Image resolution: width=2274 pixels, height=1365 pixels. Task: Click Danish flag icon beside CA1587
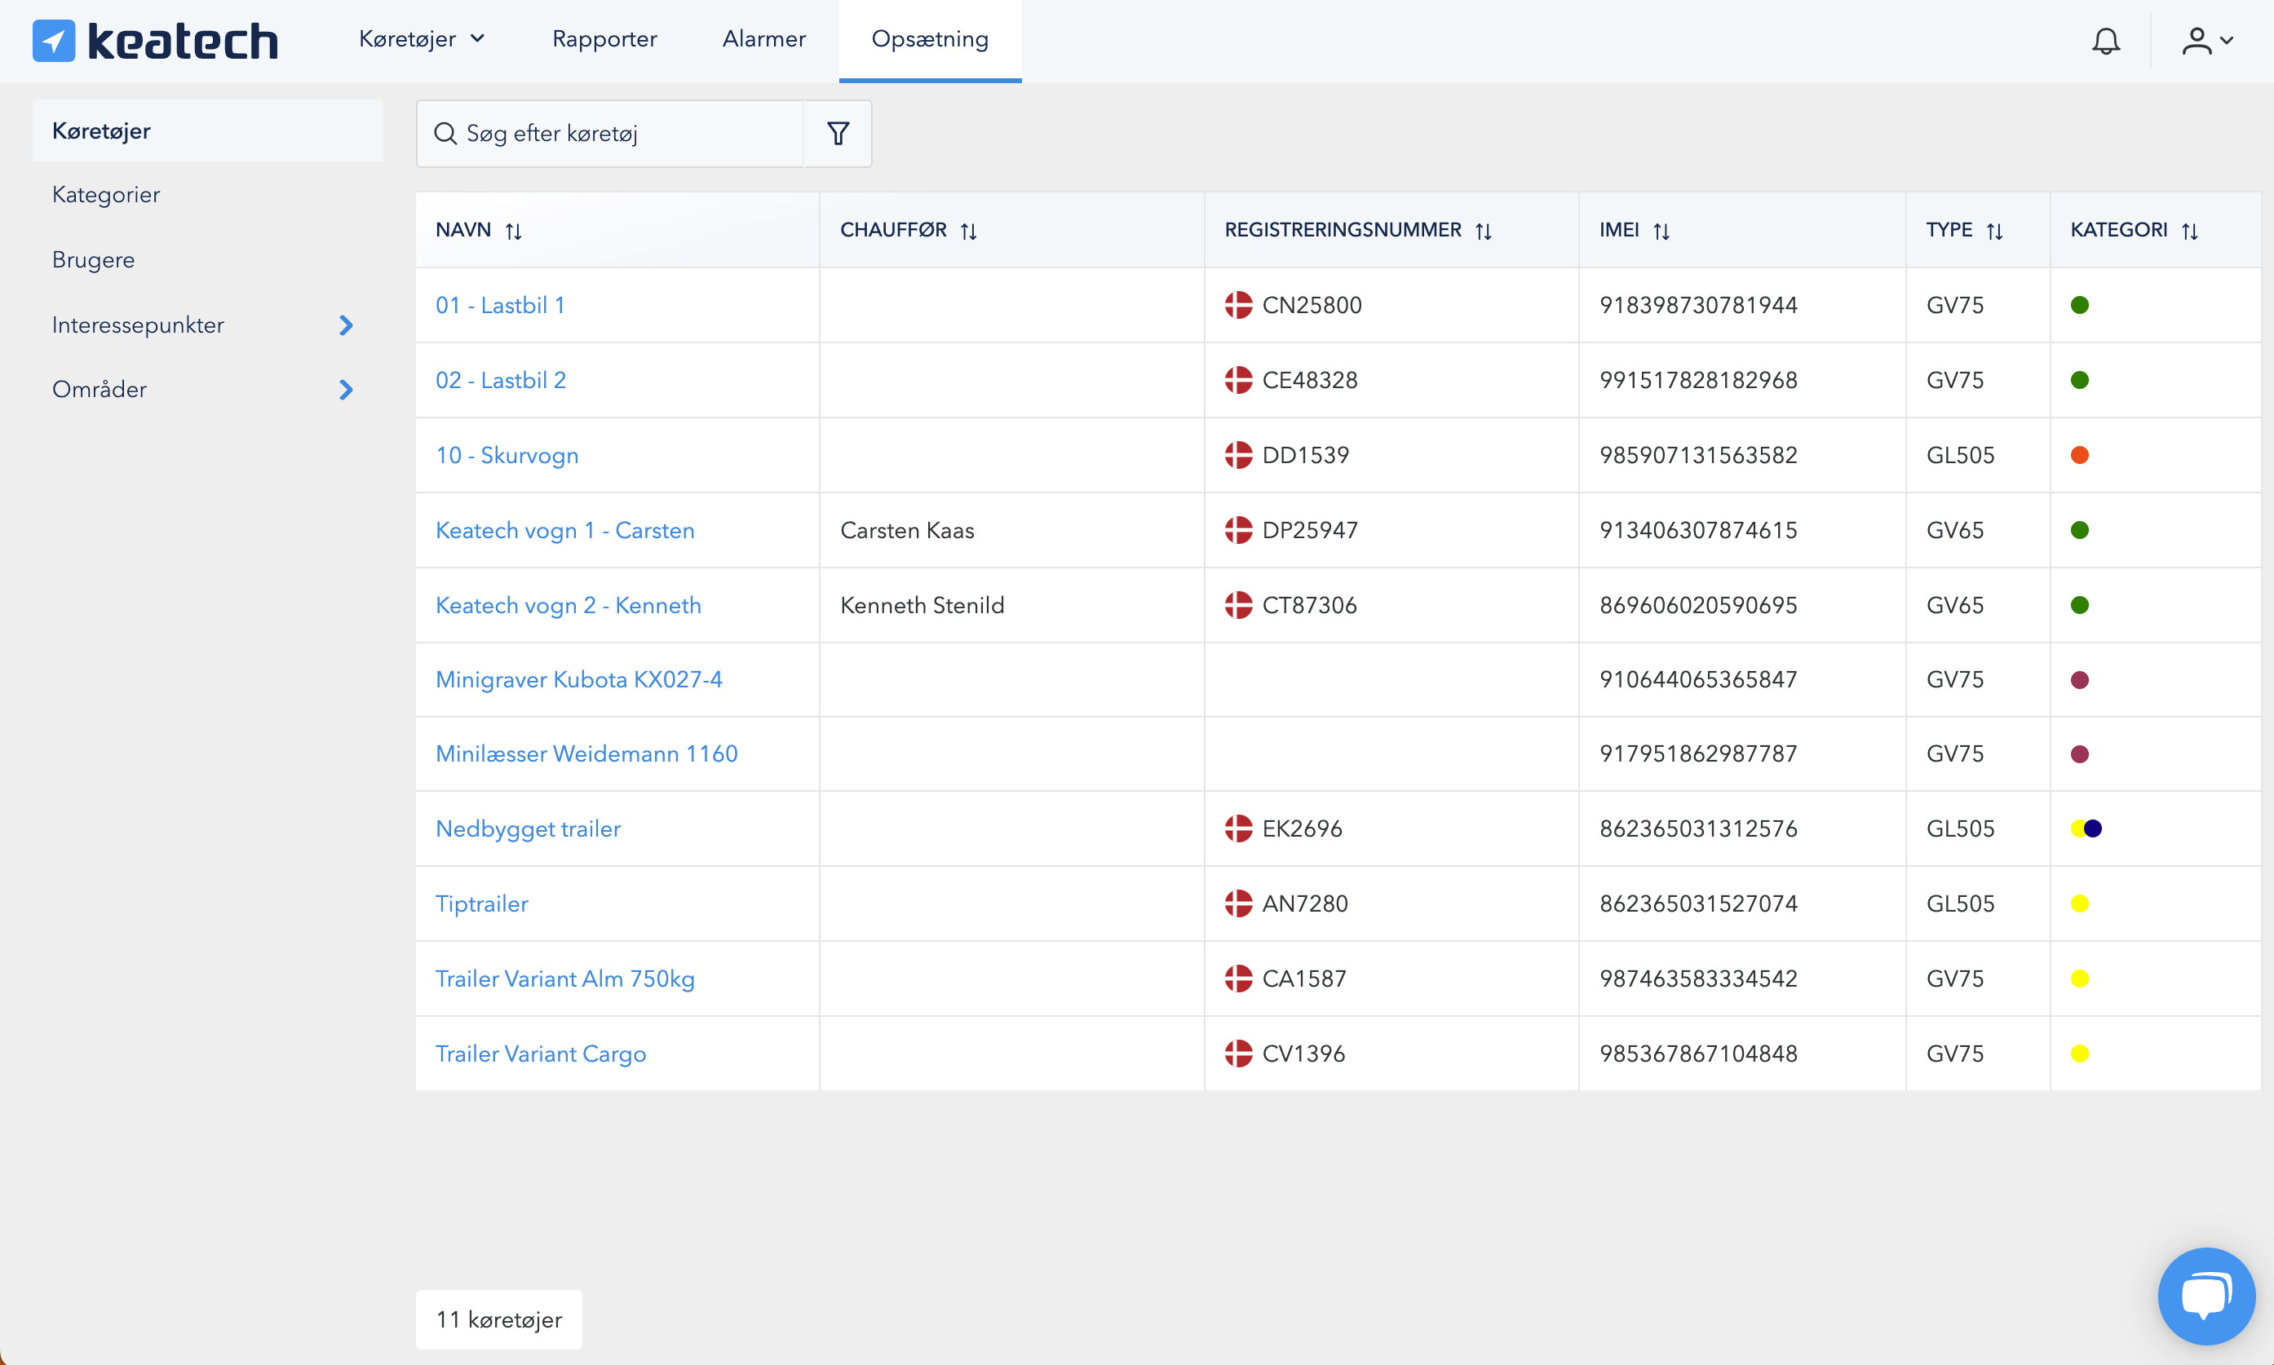[x=1238, y=978]
